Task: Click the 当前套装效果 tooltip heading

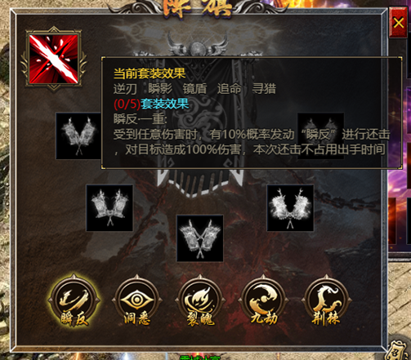Action: pos(150,73)
